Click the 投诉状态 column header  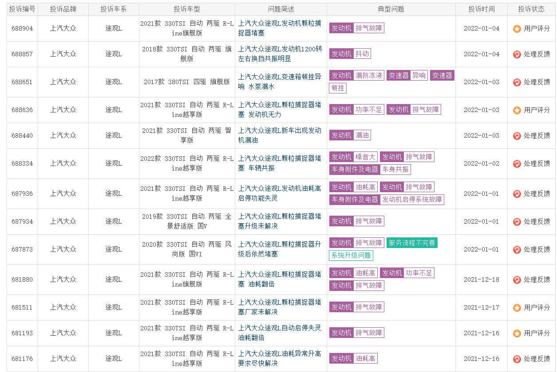click(531, 9)
